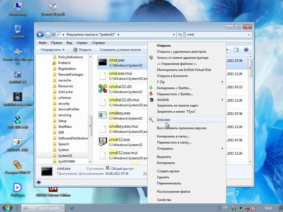Select the cmdl32.exe file icon
This screenshot has height=212, width=283.
pos(103,142)
